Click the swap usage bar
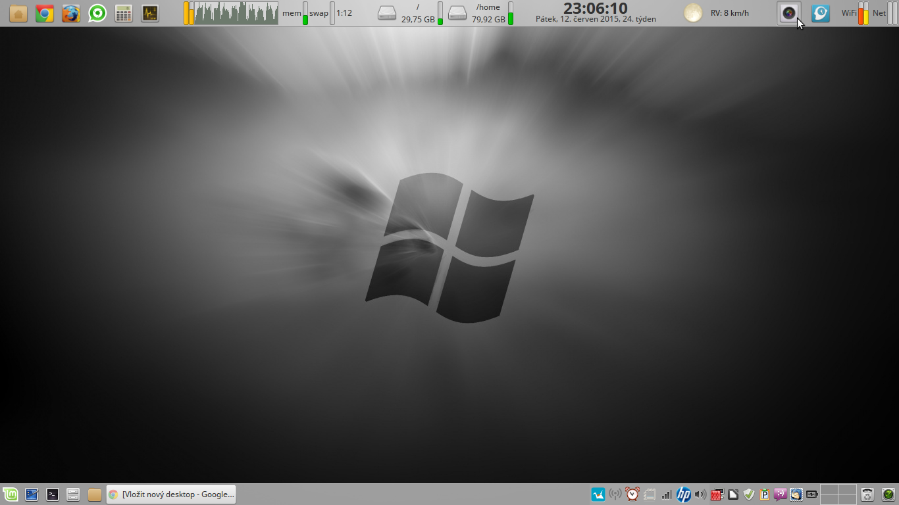Screen dimensions: 899x505 [332, 13]
